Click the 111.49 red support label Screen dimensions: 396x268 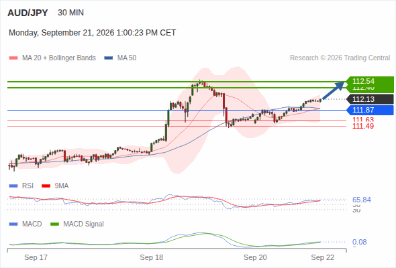tap(363, 126)
